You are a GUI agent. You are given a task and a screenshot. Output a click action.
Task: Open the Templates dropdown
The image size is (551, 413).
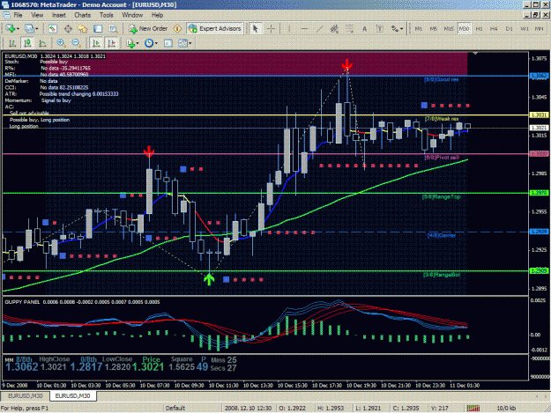(x=184, y=43)
